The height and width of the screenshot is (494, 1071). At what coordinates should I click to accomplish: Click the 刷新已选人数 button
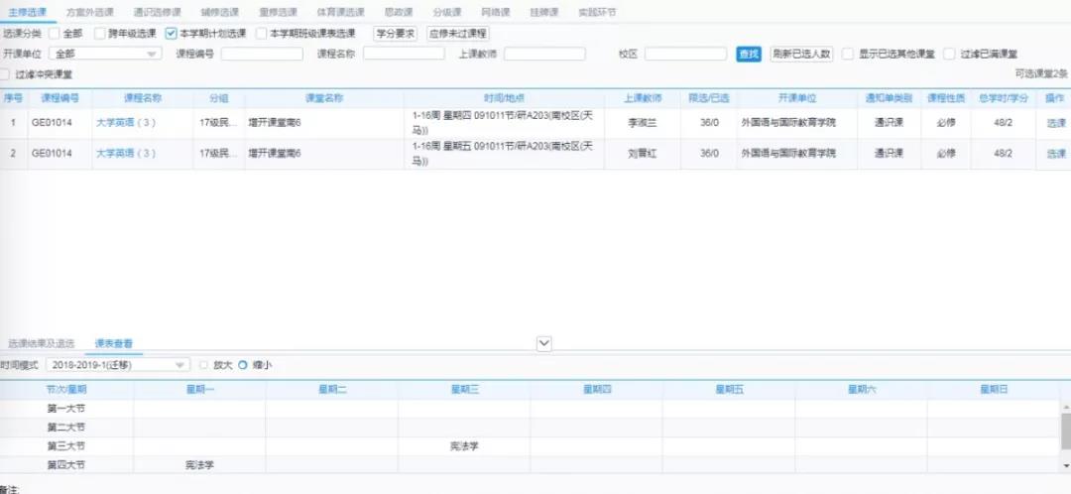[801, 54]
